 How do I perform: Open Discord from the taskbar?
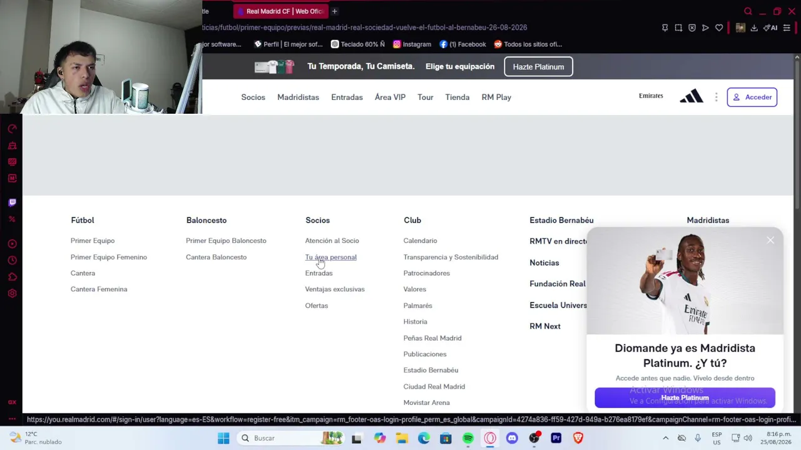pyautogui.click(x=512, y=438)
